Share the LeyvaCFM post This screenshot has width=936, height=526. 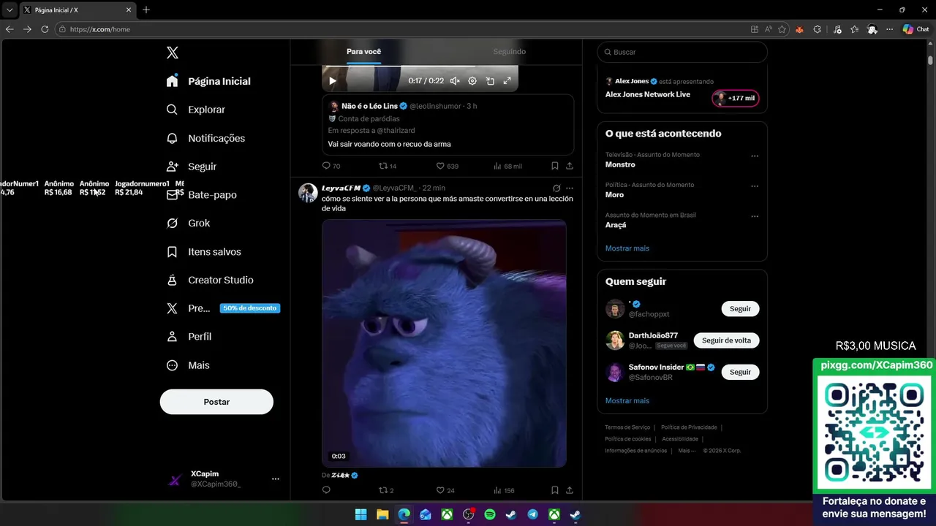click(x=570, y=490)
